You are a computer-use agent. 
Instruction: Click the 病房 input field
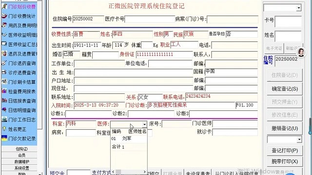point(81,133)
